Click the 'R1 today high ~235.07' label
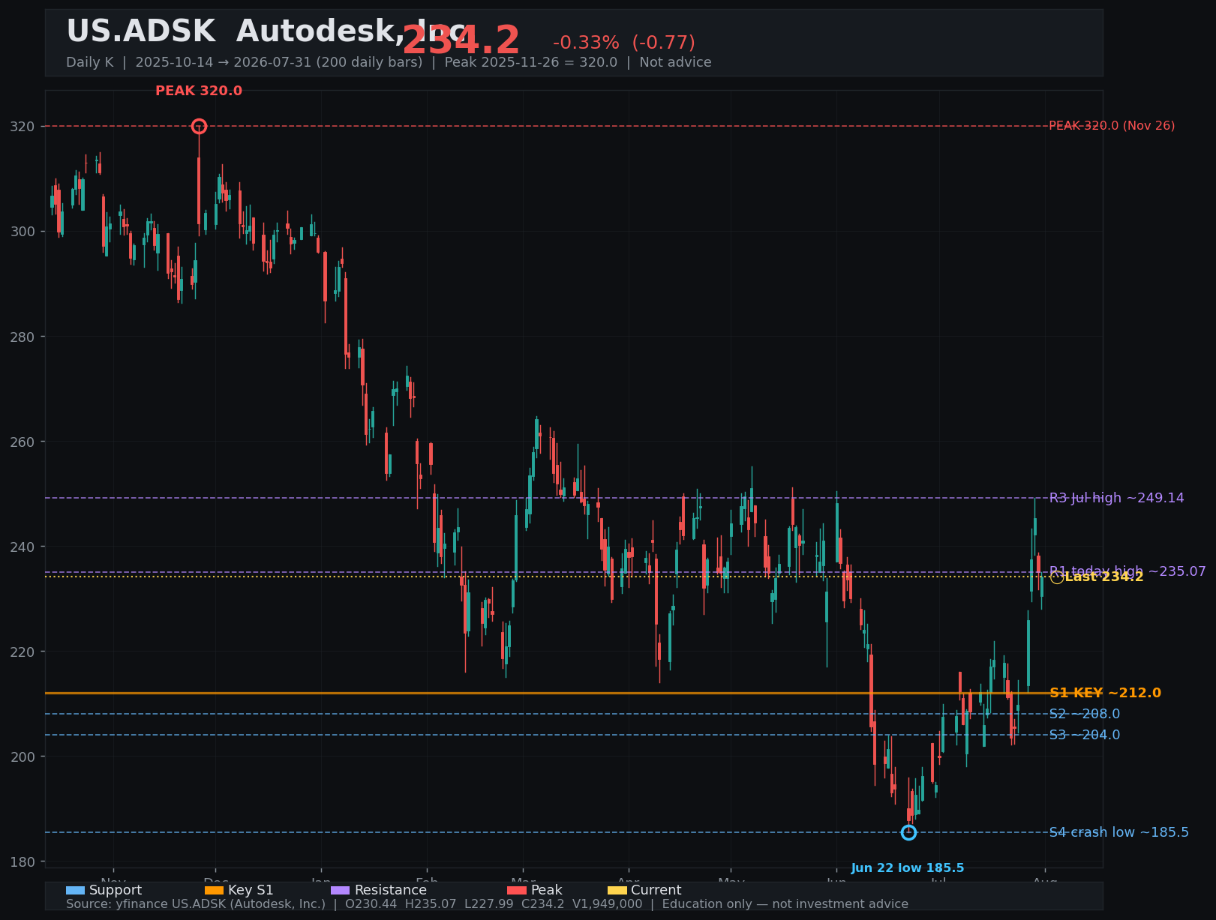1216x920 pixels. point(1127,571)
